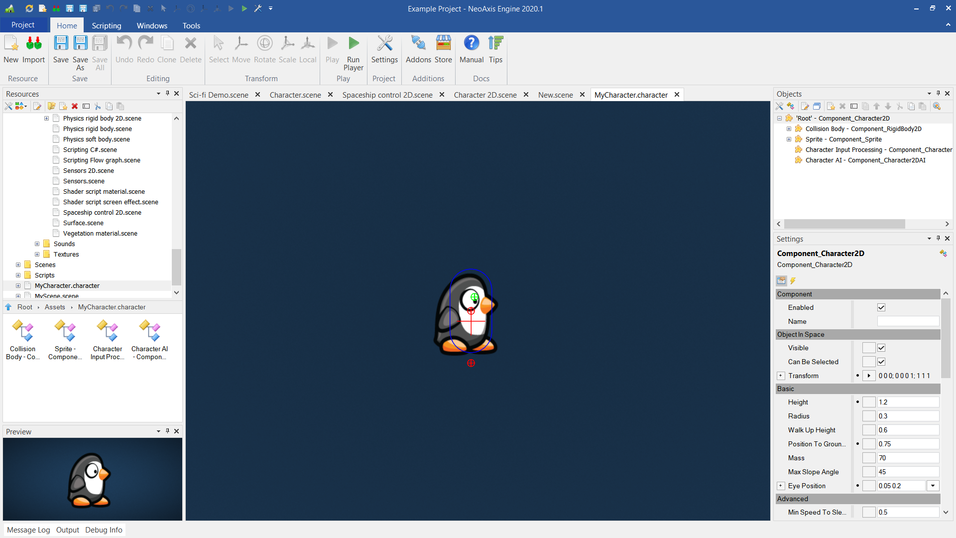Select the Scale transform tool
This screenshot has height=538, width=956.
click(x=287, y=47)
